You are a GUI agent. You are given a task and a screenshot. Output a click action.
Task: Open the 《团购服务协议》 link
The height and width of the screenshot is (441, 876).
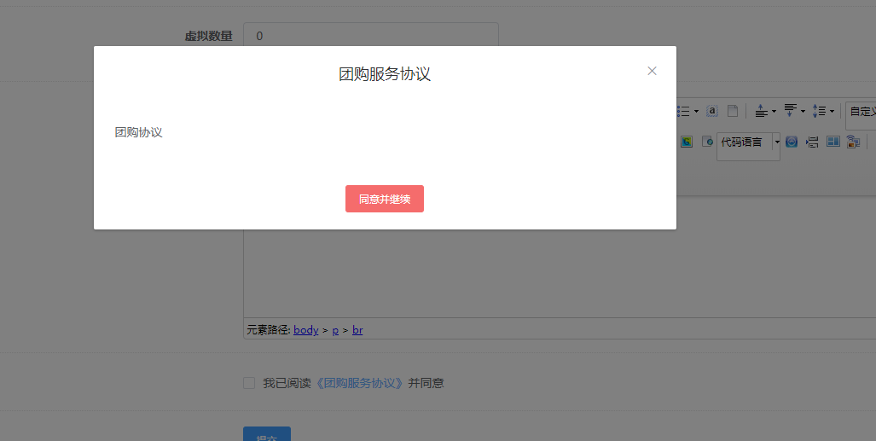pyautogui.click(x=358, y=383)
